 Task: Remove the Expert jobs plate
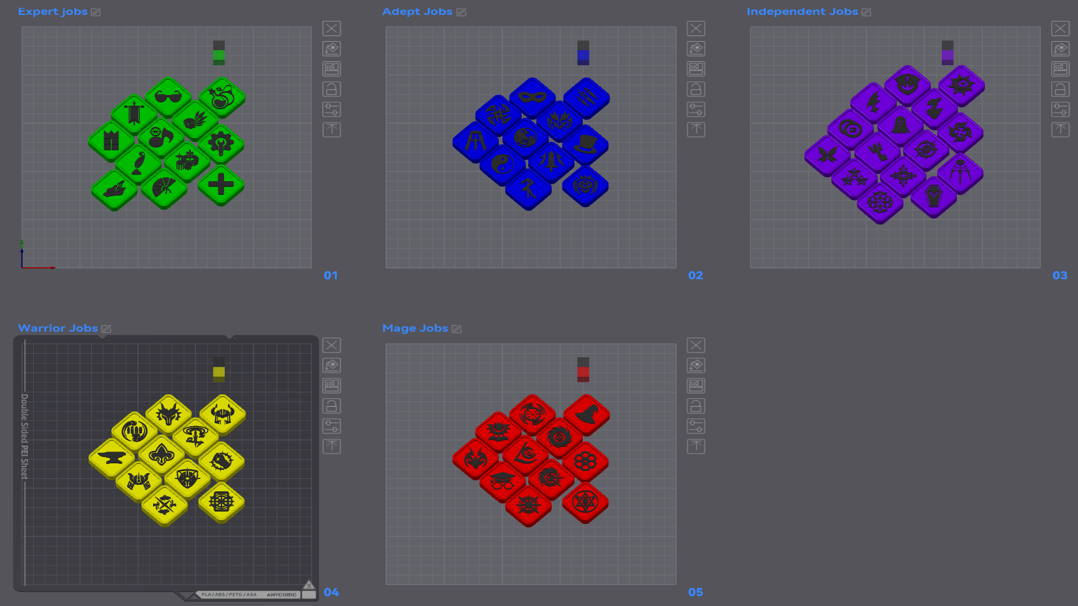pos(332,28)
